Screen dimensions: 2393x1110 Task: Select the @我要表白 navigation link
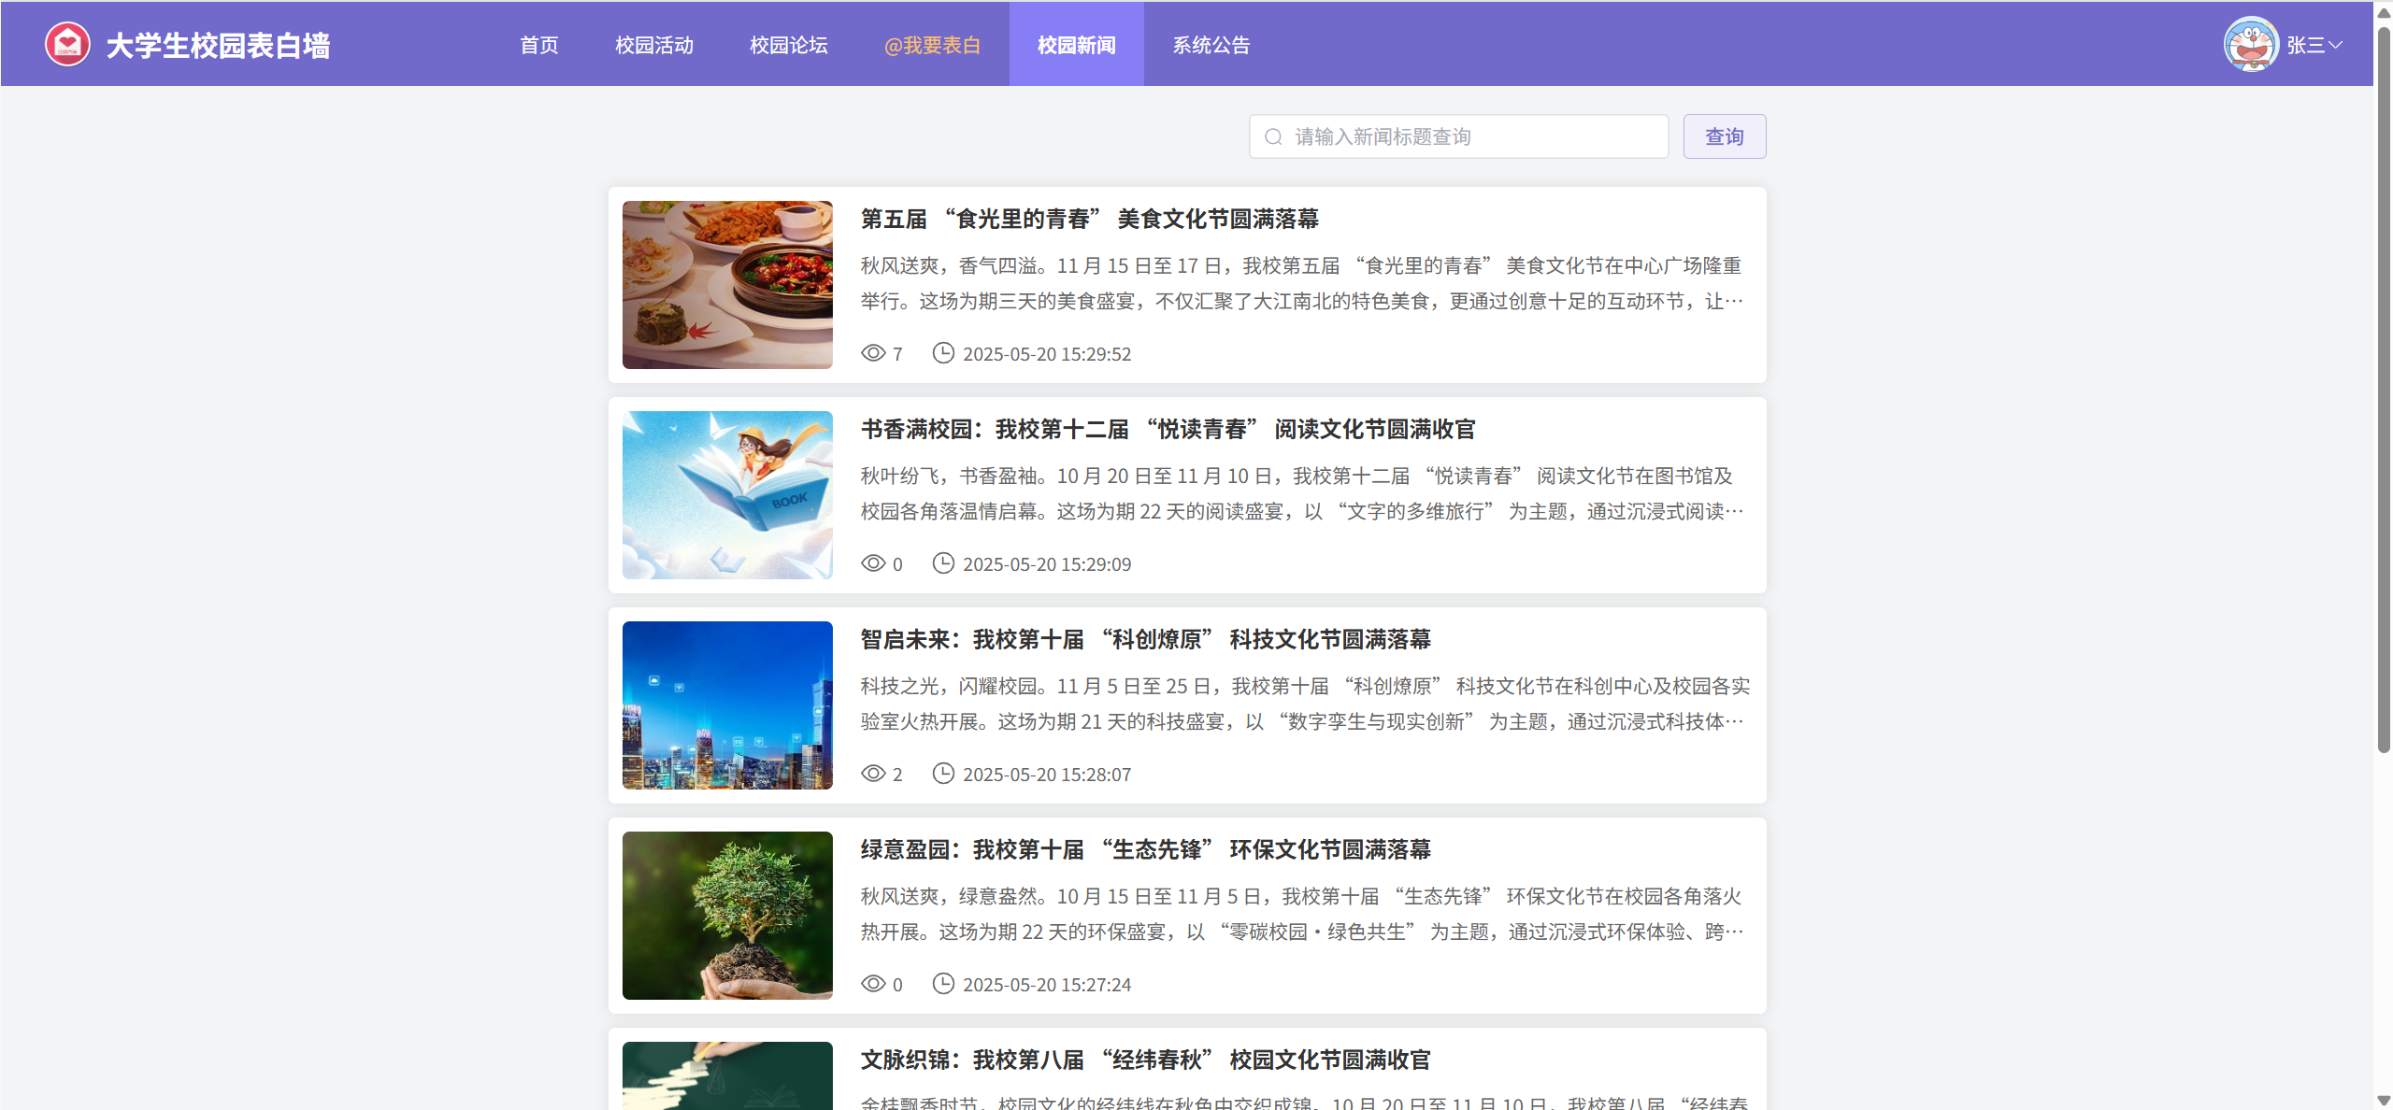(x=932, y=45)
